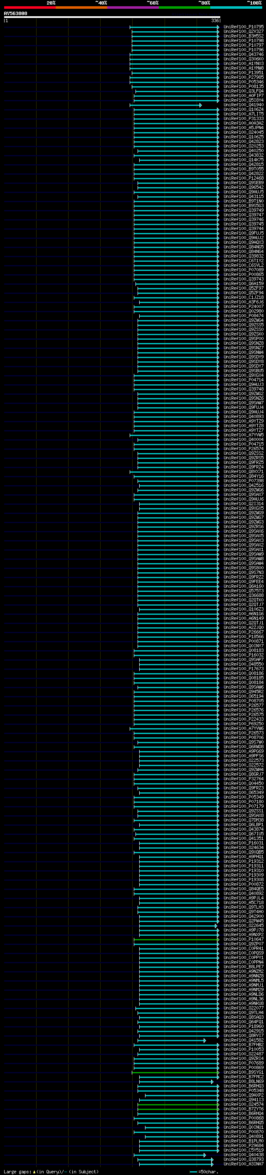Open hit UniRef100_P10798
This screenshot has height=1175, width=266.
click(x=244, y=40)
